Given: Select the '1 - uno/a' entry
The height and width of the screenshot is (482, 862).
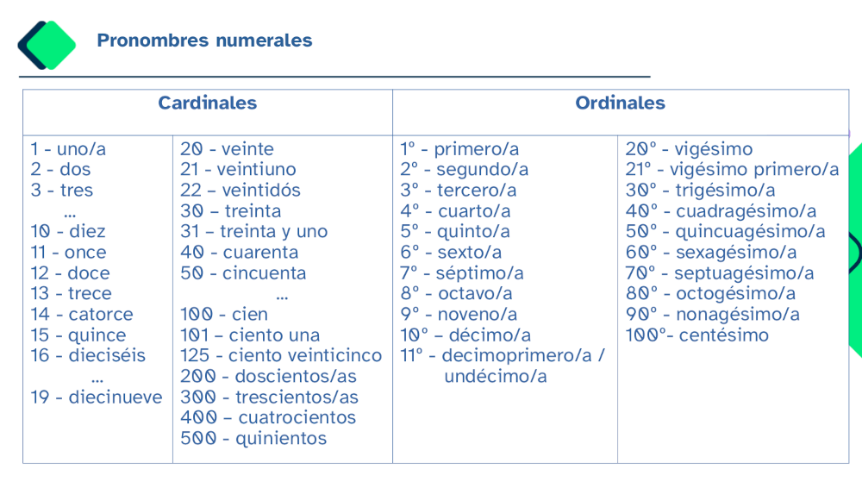Looking at the screenshot, I should (68, 149).
